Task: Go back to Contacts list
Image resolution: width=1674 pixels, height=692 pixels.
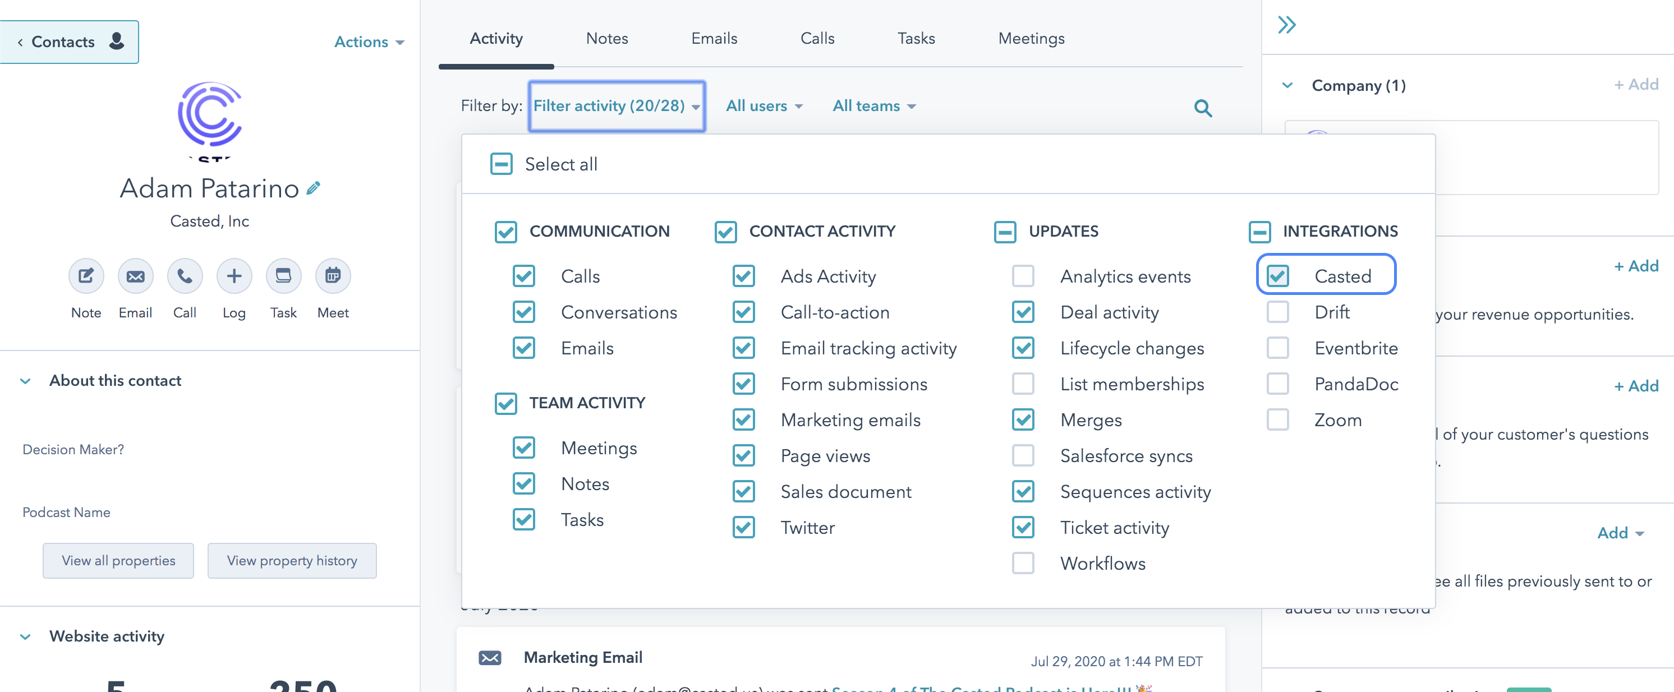Action: click(69, 41)
